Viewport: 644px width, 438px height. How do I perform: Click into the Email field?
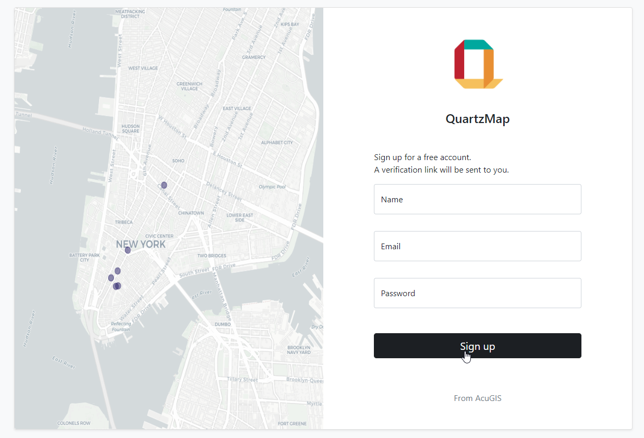pyautogui.click(x=477, y=246)
